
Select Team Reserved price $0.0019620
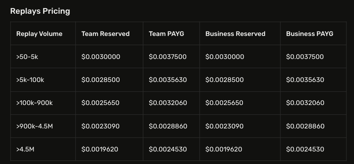click(100, 149)
